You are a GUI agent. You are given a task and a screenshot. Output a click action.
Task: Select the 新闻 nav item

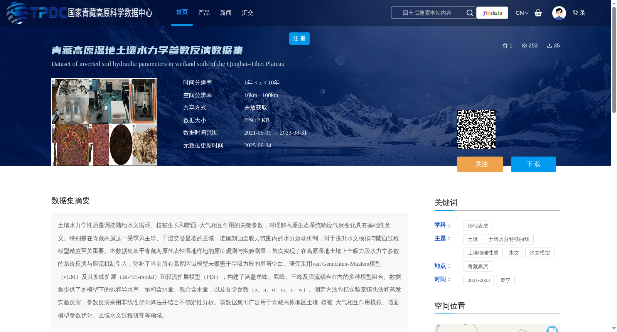click(226, 13)
